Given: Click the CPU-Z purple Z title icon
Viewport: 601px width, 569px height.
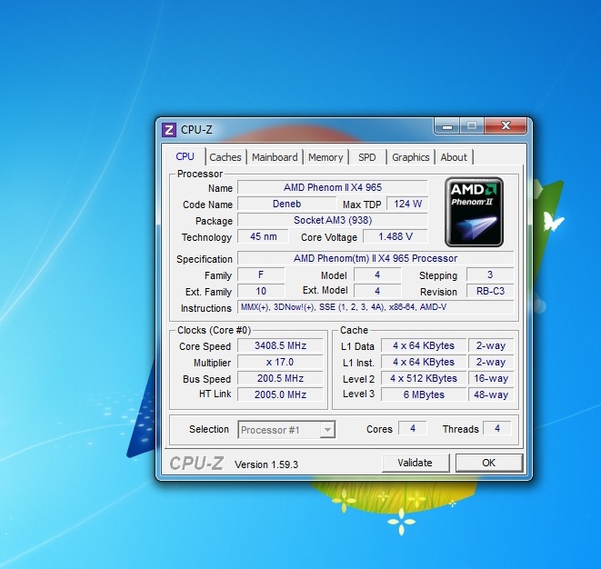Looking at the screenshot, I should (x=169, y=130).
